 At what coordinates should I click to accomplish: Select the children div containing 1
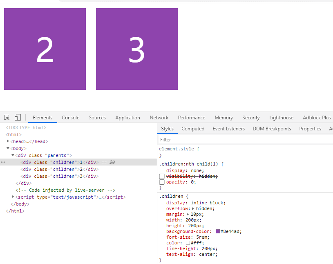(78, 162)
